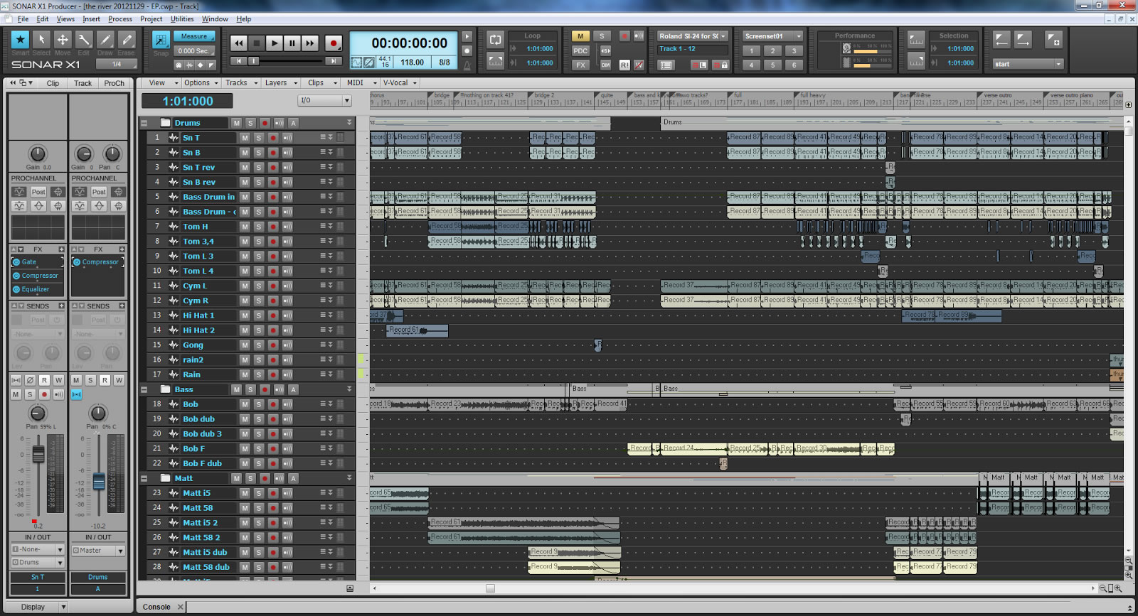Click the 1:01:000 now time field

pyautogui.click(x=188, y=101)
